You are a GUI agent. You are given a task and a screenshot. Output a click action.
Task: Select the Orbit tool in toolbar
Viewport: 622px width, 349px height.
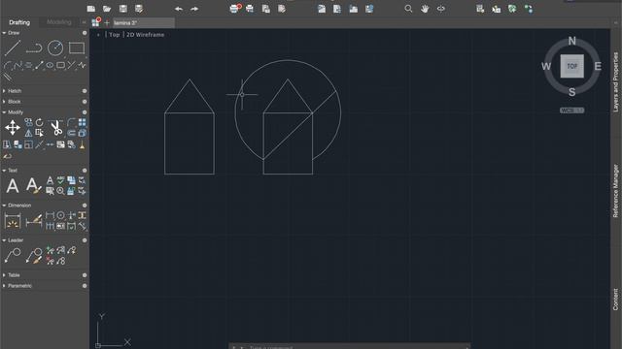(x=440, y=9)
